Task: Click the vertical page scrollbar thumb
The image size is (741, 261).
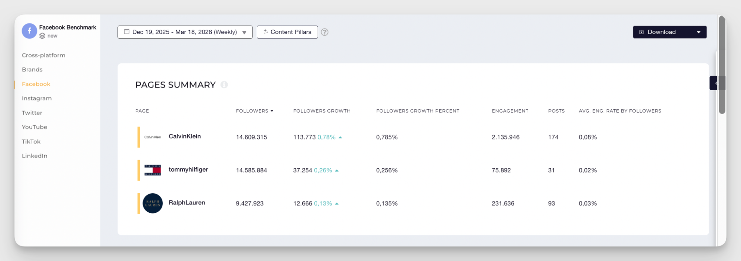Action: [x=722, y=65]
